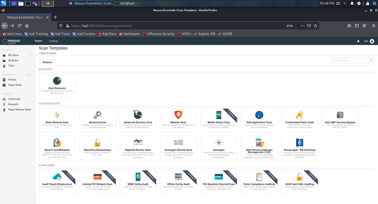Open the Kali applications menu dragon icon
This screenshot has height=204, width=378.
4,3
